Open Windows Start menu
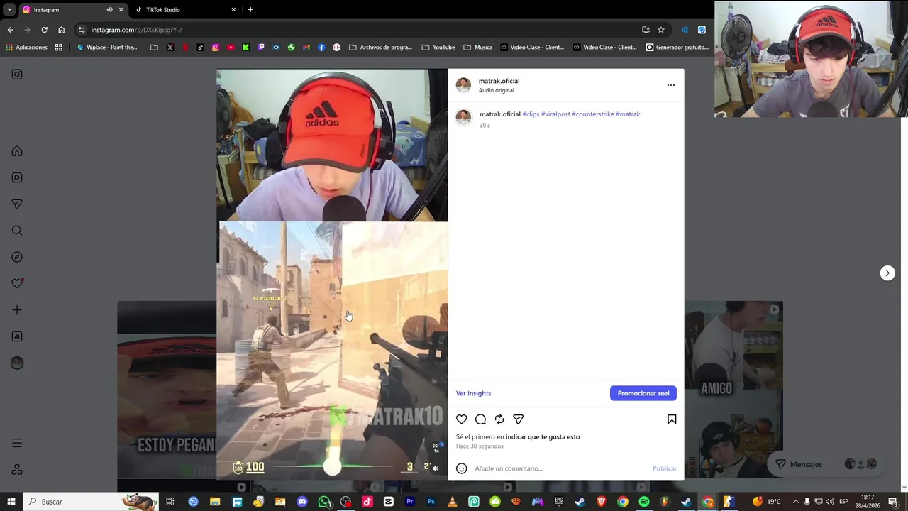 (x=11, y=502)
